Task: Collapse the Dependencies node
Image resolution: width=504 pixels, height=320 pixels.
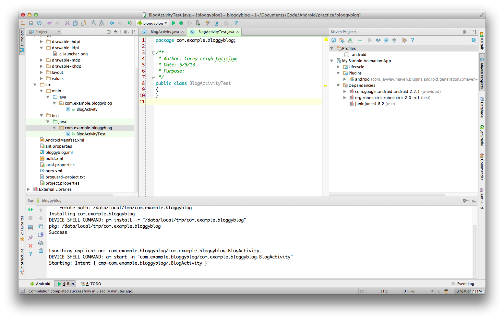Action: click(x=338, y=85)
